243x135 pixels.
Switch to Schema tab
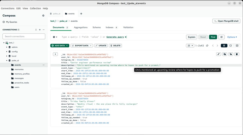96,27
